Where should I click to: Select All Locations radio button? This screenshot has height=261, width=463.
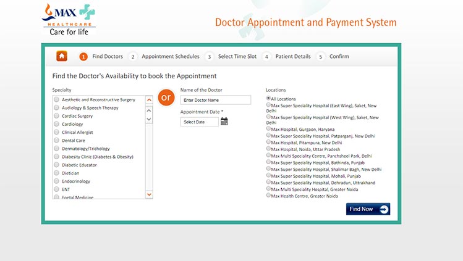[268, 98]
